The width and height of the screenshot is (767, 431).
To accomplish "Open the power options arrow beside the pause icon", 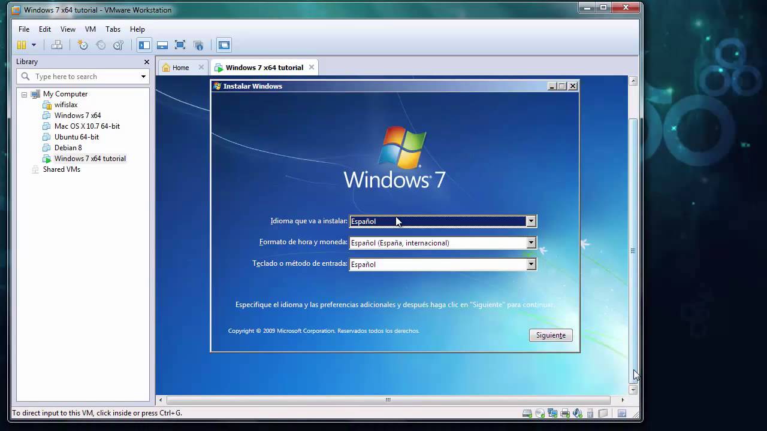I will (34, 45).
